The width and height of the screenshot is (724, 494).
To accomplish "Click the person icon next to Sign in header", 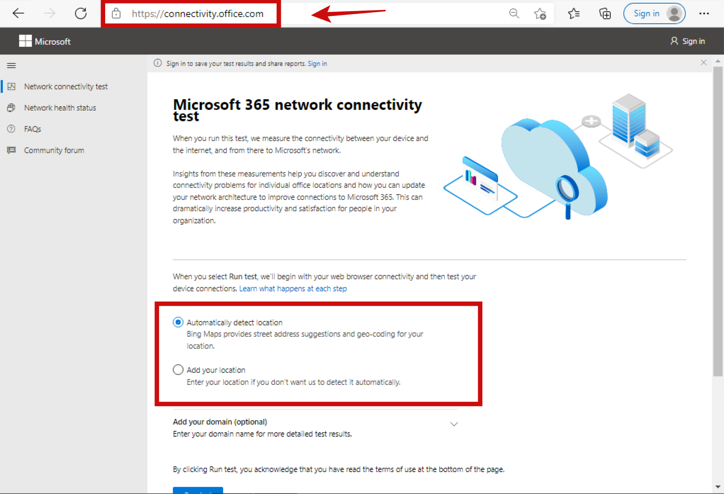I will click(674, 41).
